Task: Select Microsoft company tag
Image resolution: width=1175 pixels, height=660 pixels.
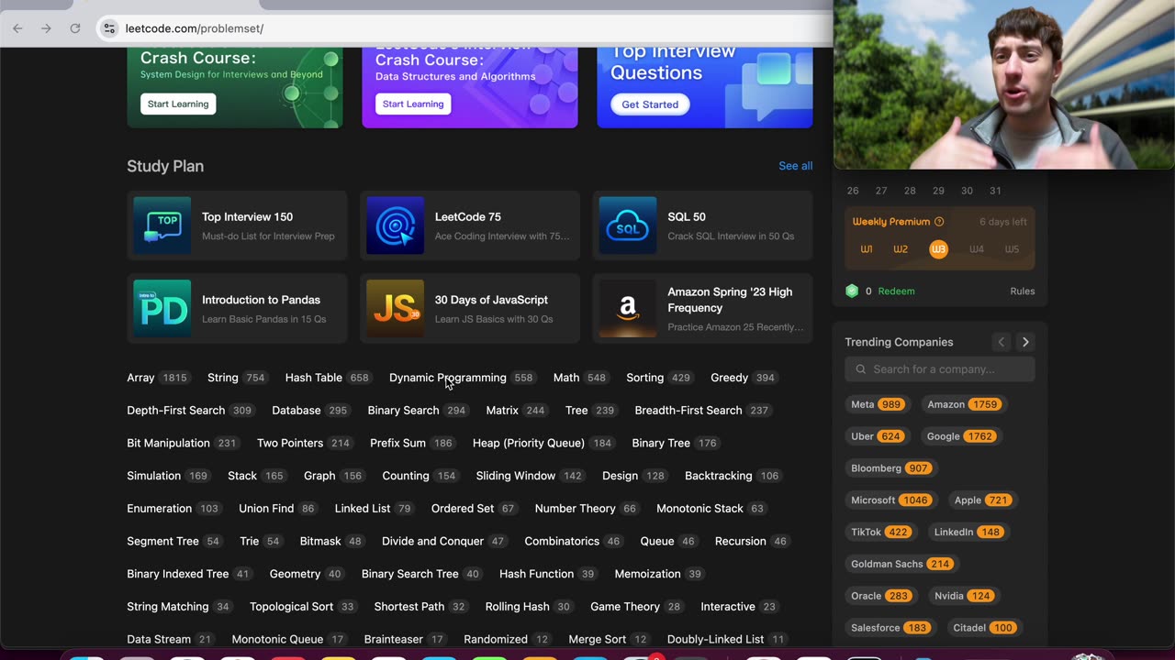Action: (890, 500)
